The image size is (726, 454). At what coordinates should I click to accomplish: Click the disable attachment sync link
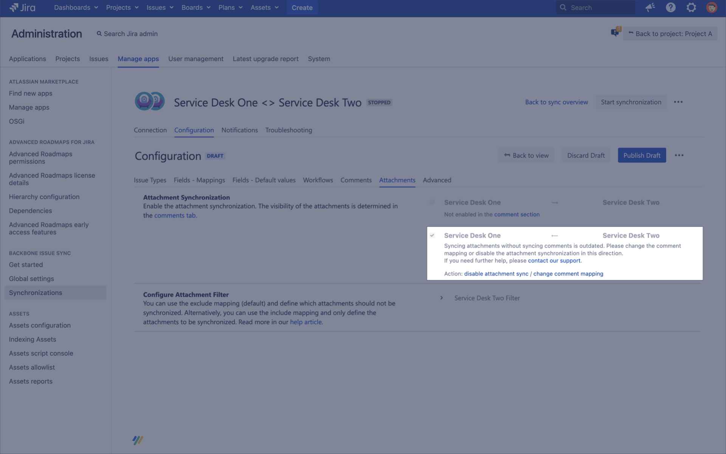[x=496, y=274]
